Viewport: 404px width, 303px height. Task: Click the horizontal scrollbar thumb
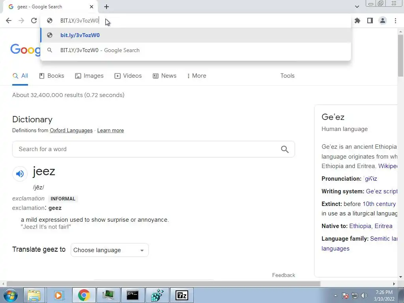tap(163, 284)
